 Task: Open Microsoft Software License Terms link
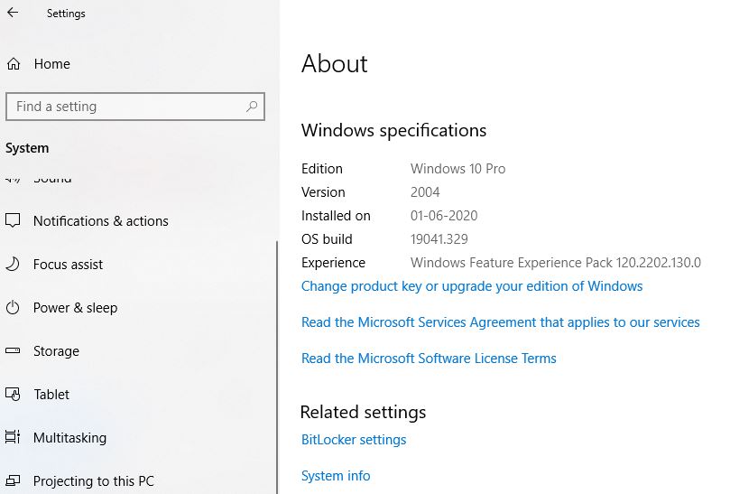pos(429,359)
